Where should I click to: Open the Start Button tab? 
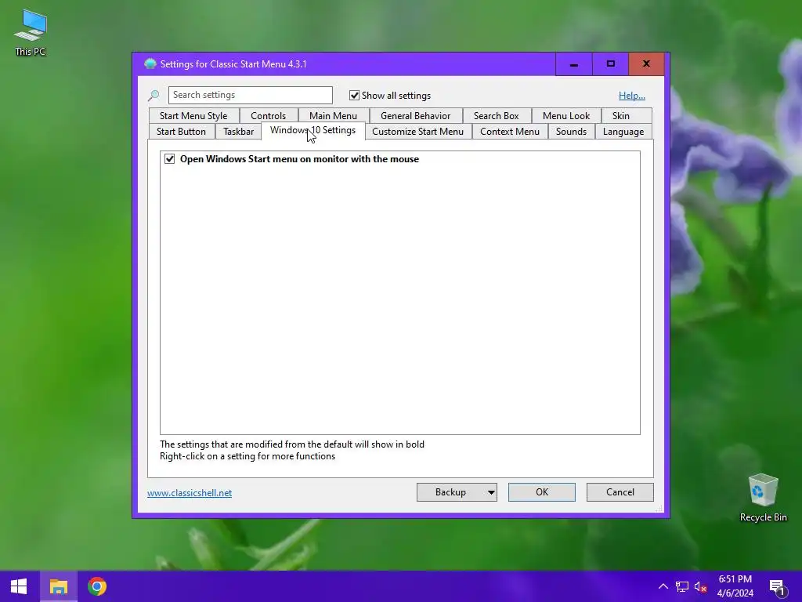click(x=181, y=132)
